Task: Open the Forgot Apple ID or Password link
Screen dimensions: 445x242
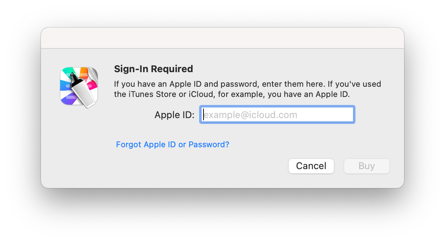Action: 172,144
